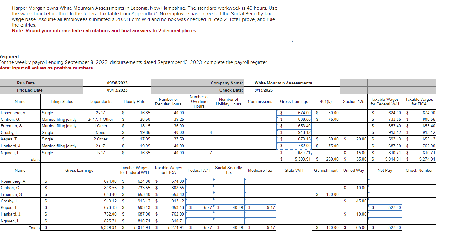Click Rosenberg's Net Pay input cell
This screenshot has width=469, height=240.
pyautogui.click(x=385, y=181)
